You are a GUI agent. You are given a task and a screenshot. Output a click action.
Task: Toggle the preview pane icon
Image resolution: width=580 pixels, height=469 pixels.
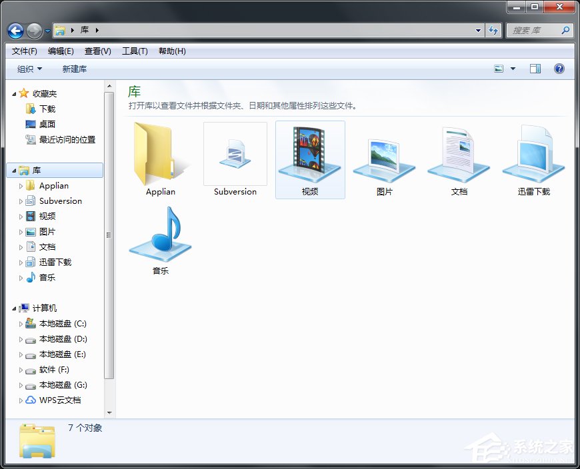535,69
